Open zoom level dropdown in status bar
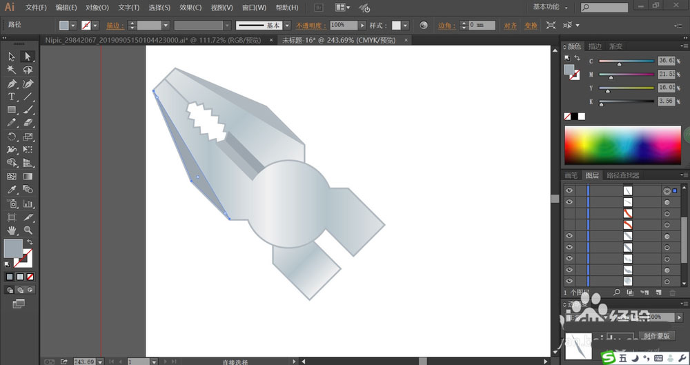Screen dimensions: 690x365 point(100,362)
